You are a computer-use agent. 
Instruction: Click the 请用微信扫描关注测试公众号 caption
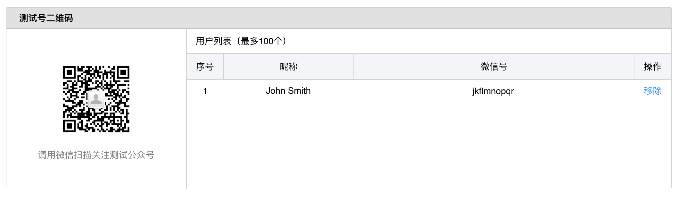pos(96,155)
